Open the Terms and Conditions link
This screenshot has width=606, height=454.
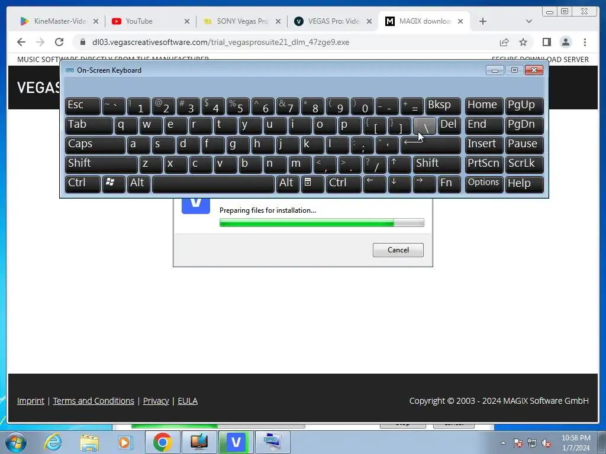tap(94, 401)
